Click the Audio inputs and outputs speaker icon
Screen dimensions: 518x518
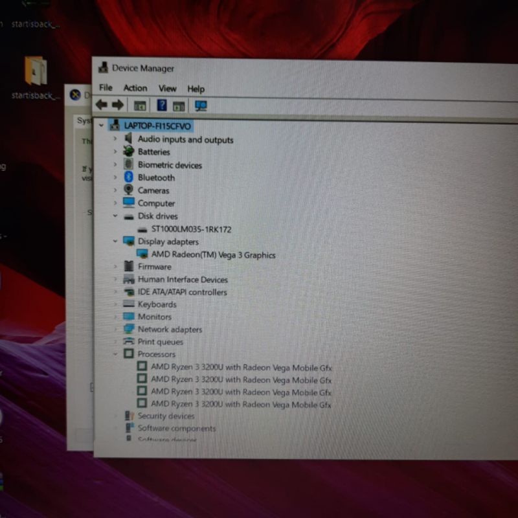[128, 139]
